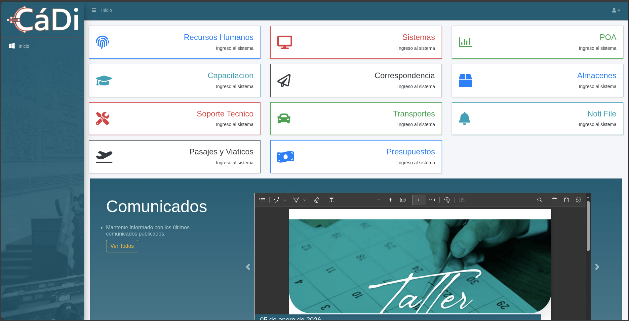629x321 pixels.
Task: Open the Transportes system link
Action: pyautogui.click(x=414, y=114)
